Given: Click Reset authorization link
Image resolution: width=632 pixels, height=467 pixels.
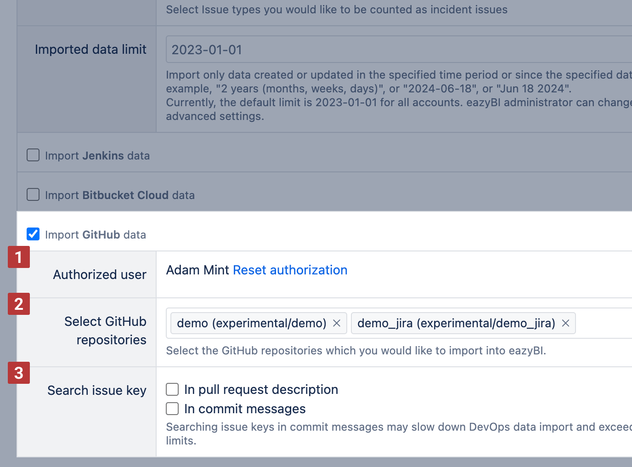Looking at the screenshot, I should 290,270.
